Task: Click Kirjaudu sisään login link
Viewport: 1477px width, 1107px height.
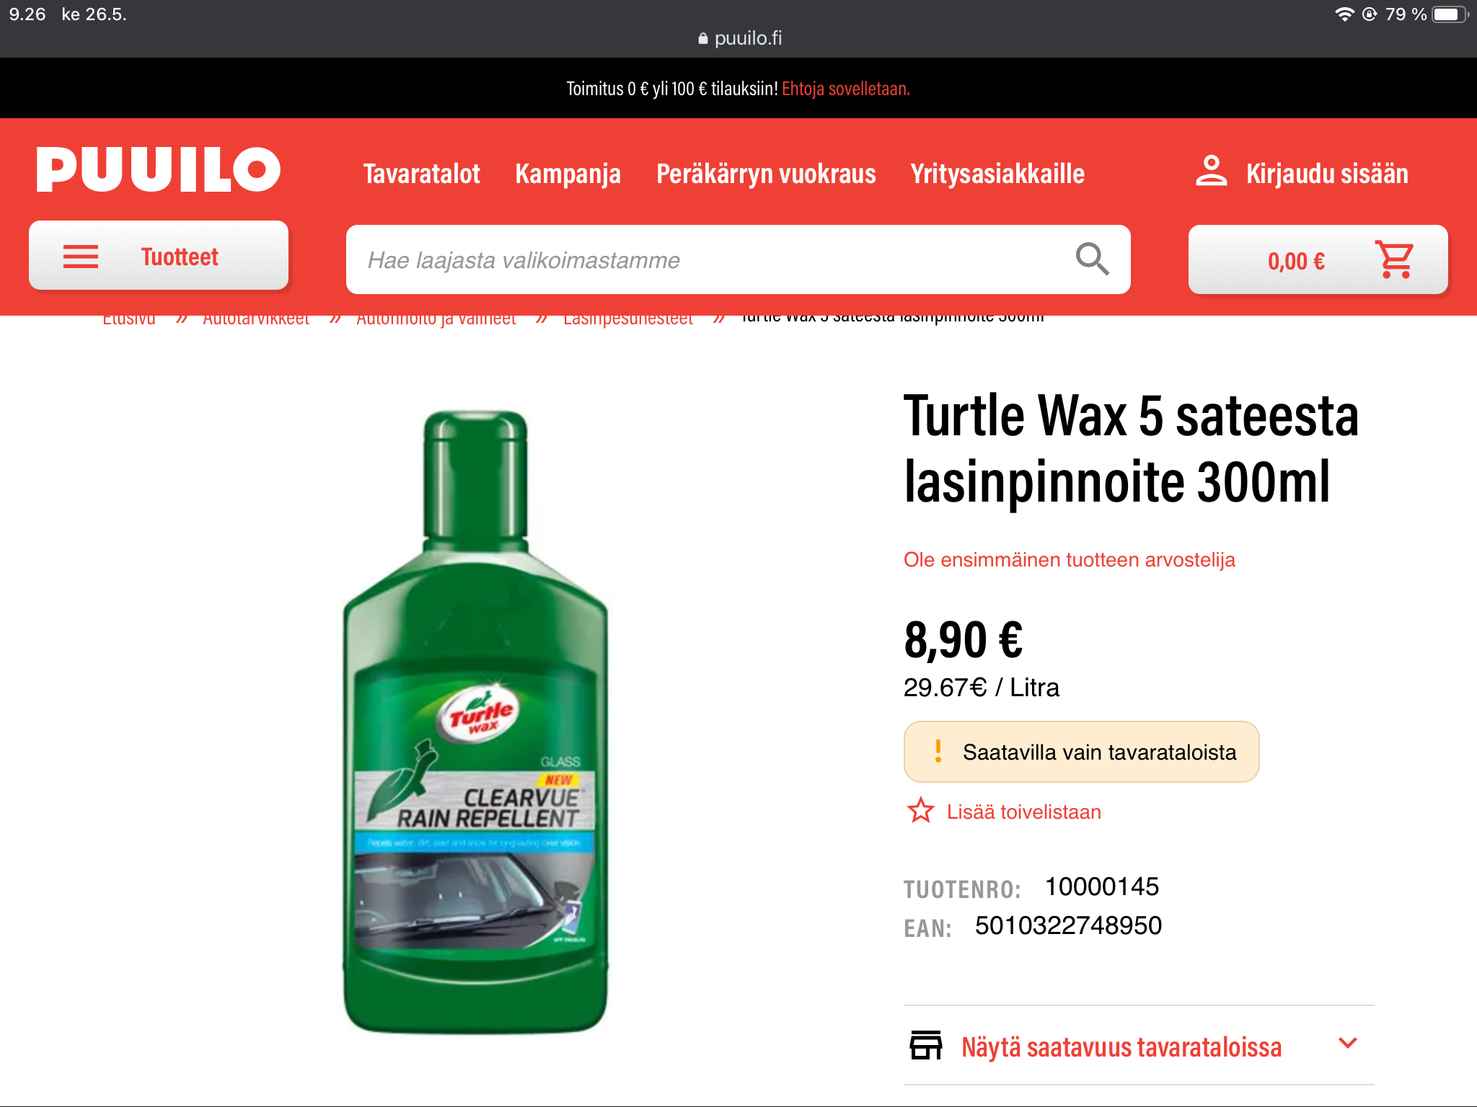Action: pos(1327,174)
